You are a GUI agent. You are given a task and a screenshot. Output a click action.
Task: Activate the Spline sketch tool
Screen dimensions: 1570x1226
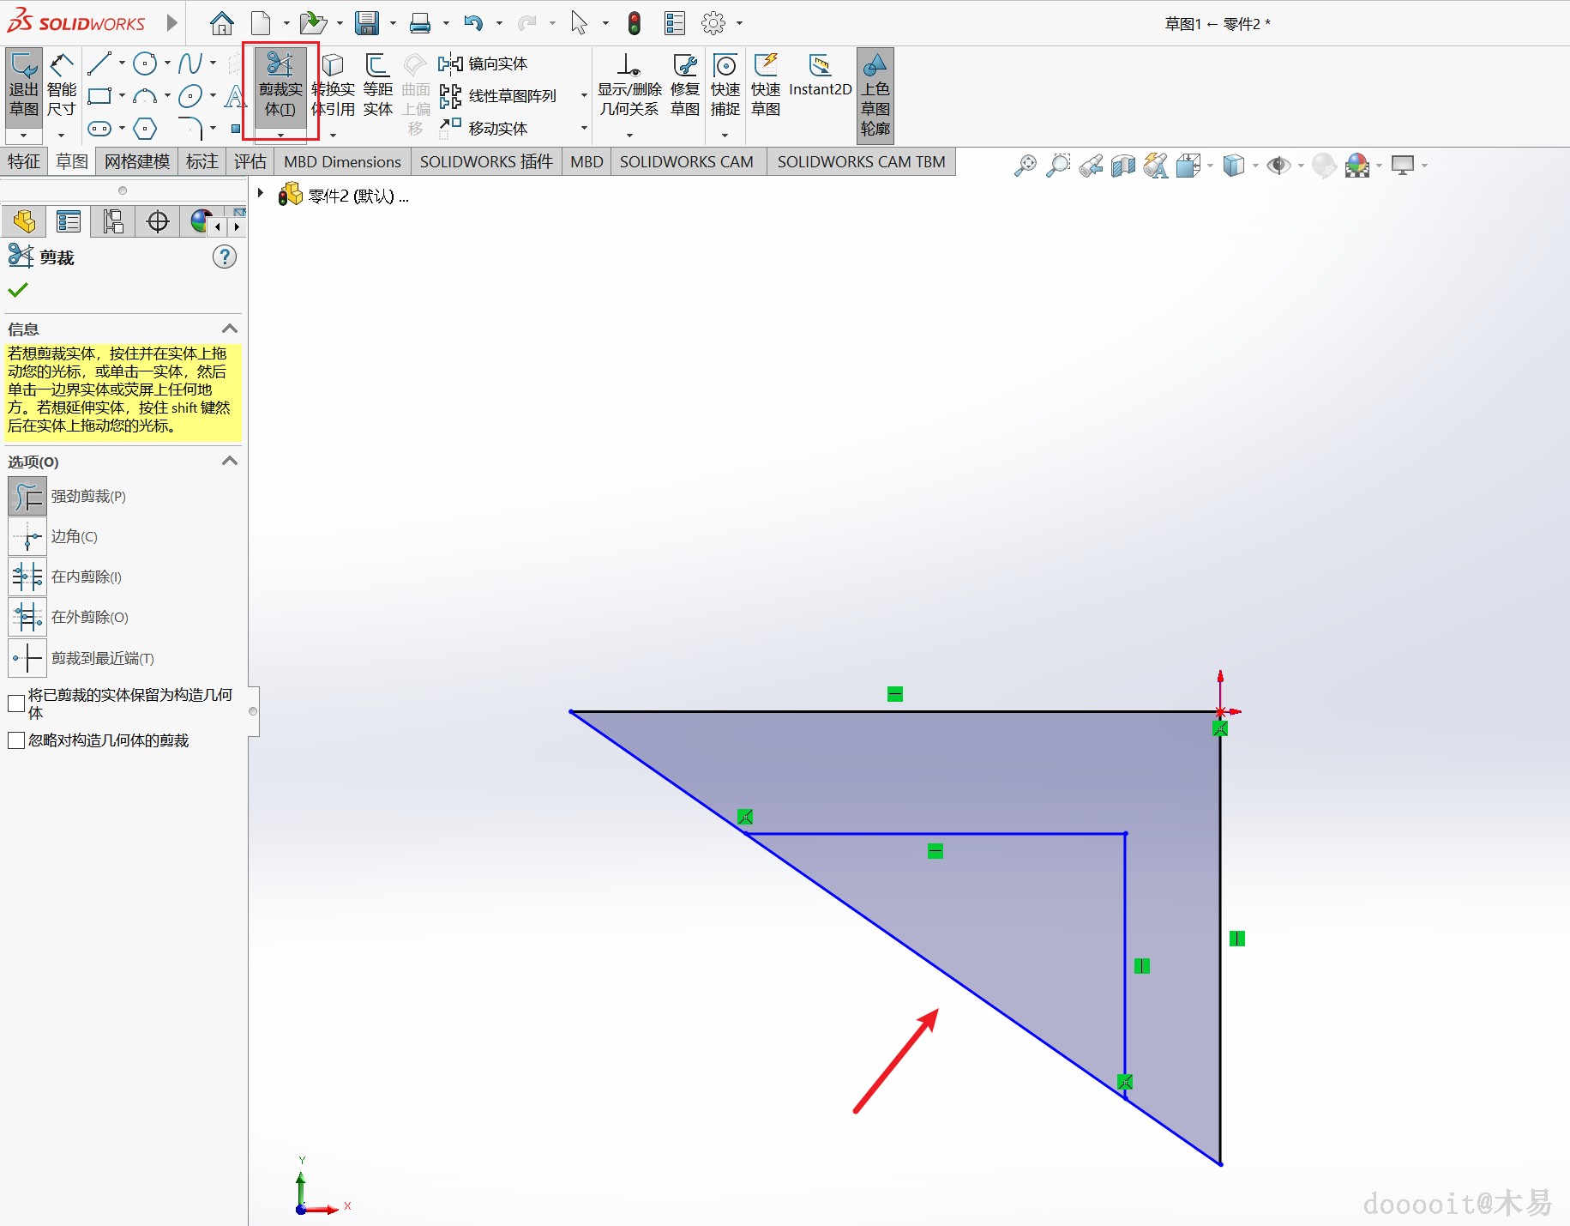click(190, 63)
